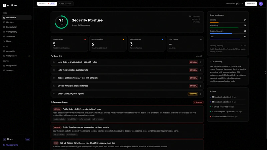Open GitHub Actions AdminAccess exposure chain
This screenshot has width=267, height=150.
(x=127, y=145)
